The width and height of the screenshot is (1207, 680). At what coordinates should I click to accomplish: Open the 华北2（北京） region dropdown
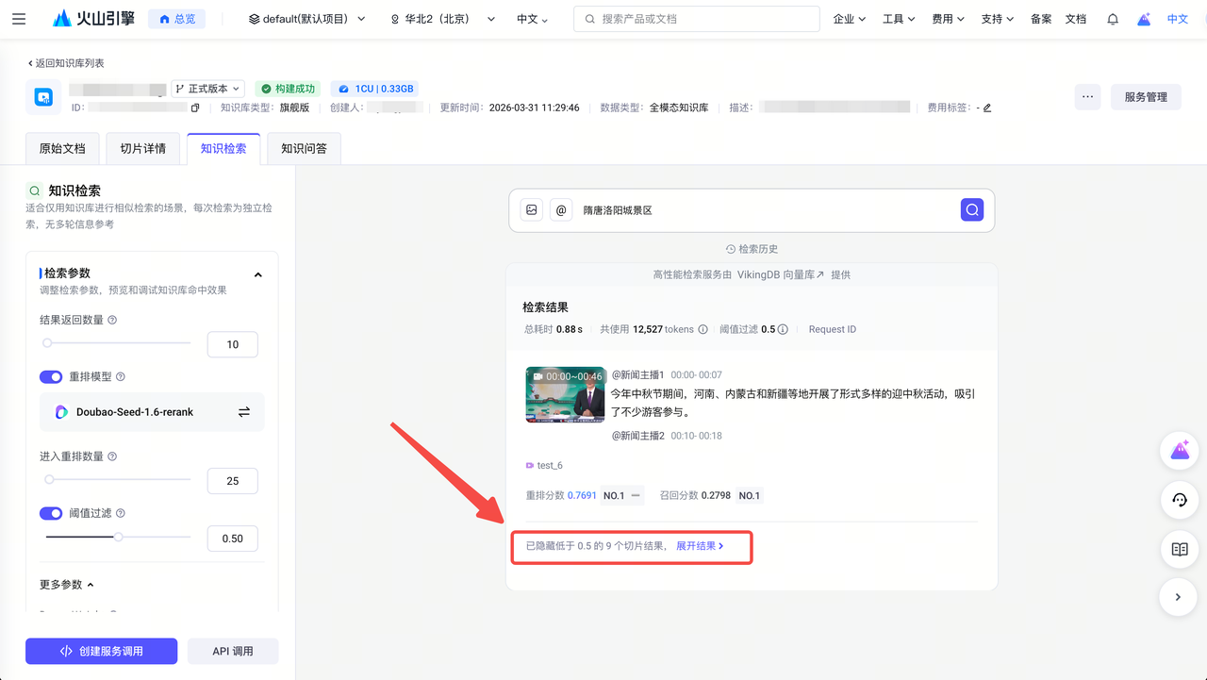(x=440, y=19)
